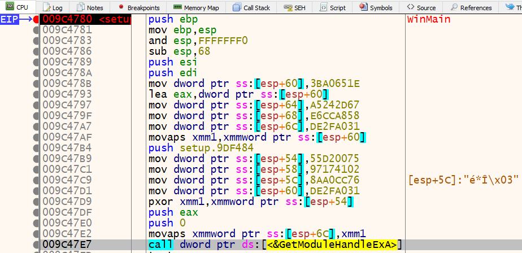
Task: Select address 009C47D9
Action: [x=67, y=202]
